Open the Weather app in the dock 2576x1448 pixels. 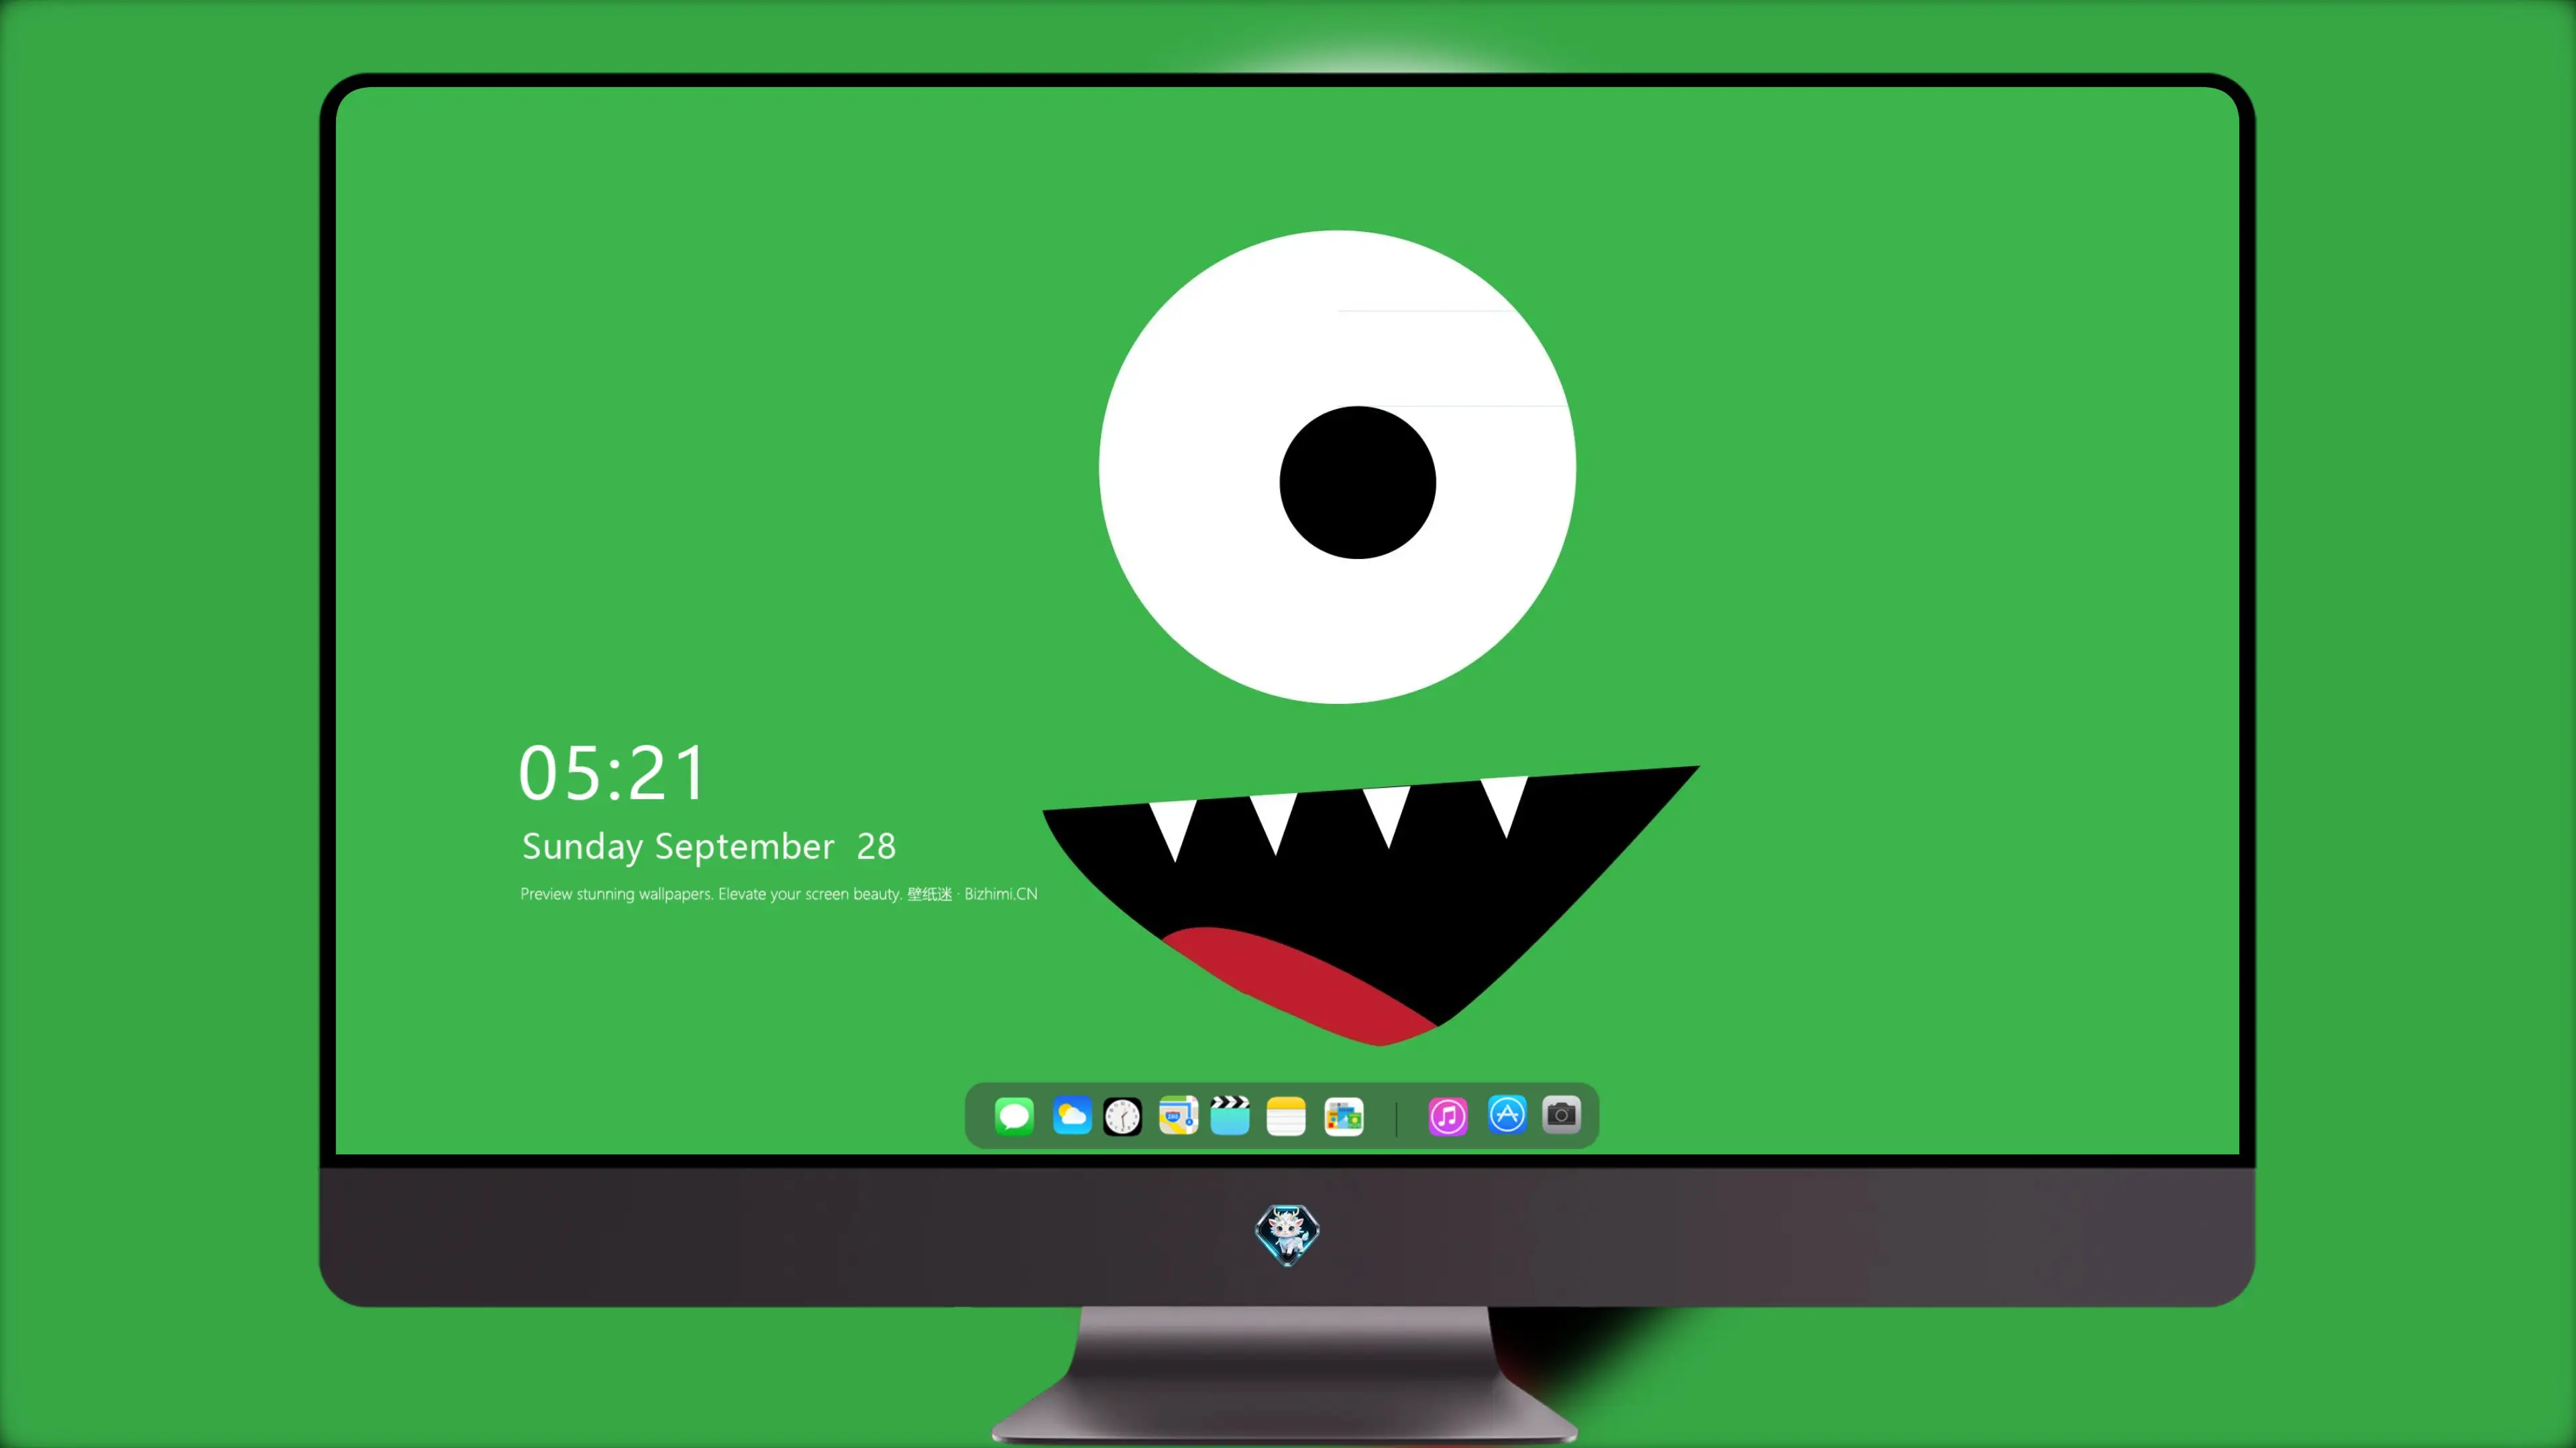point(1072,1115)
